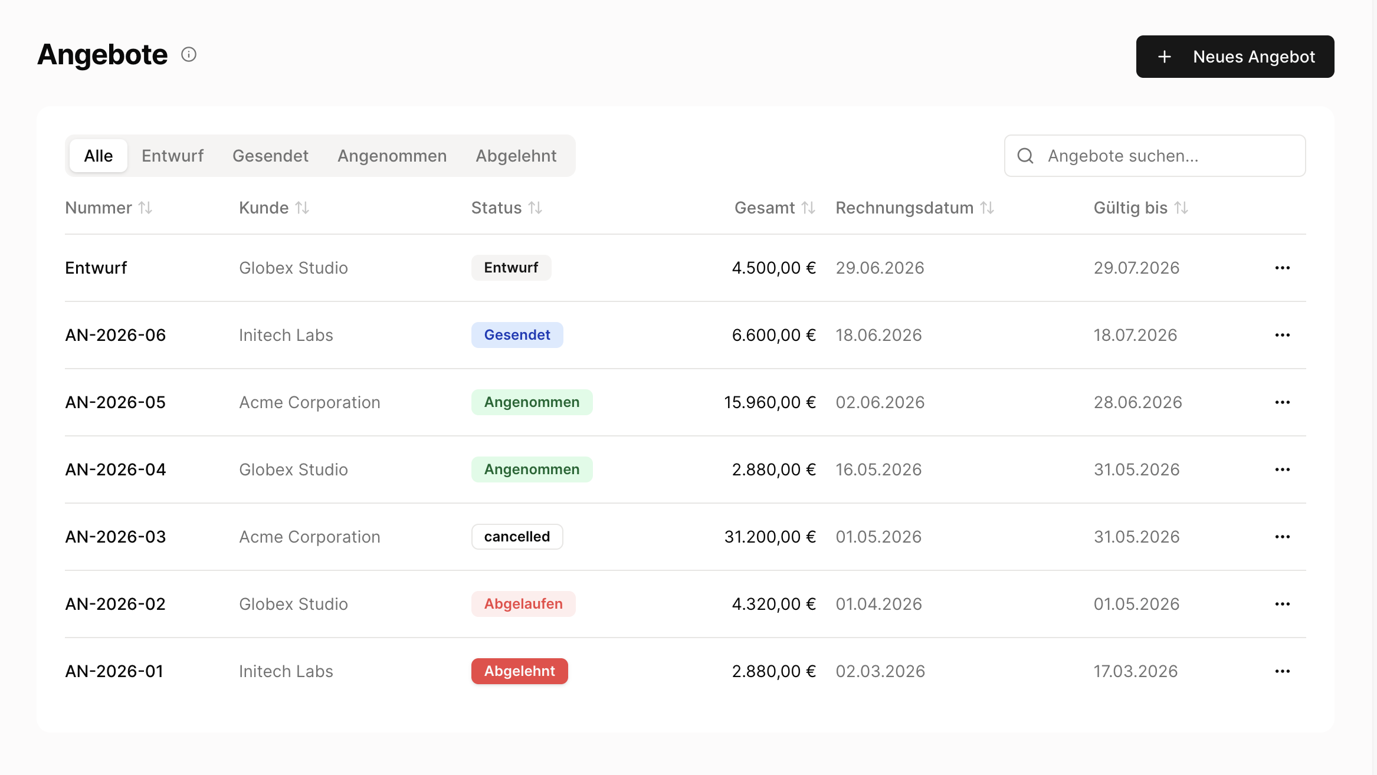The width and height of the screenshot is (1377, 775).
Task: Click the Entwurf status badge
Action: tap(511, 268)
